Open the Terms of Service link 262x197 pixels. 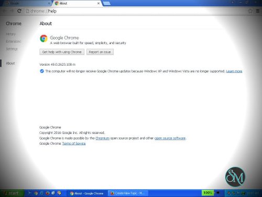[74, 143]
